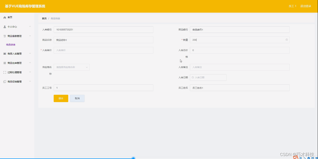This screenshot has height=159, width=318.
Task: Click the 提交 submit button
Action: point(61,98)
